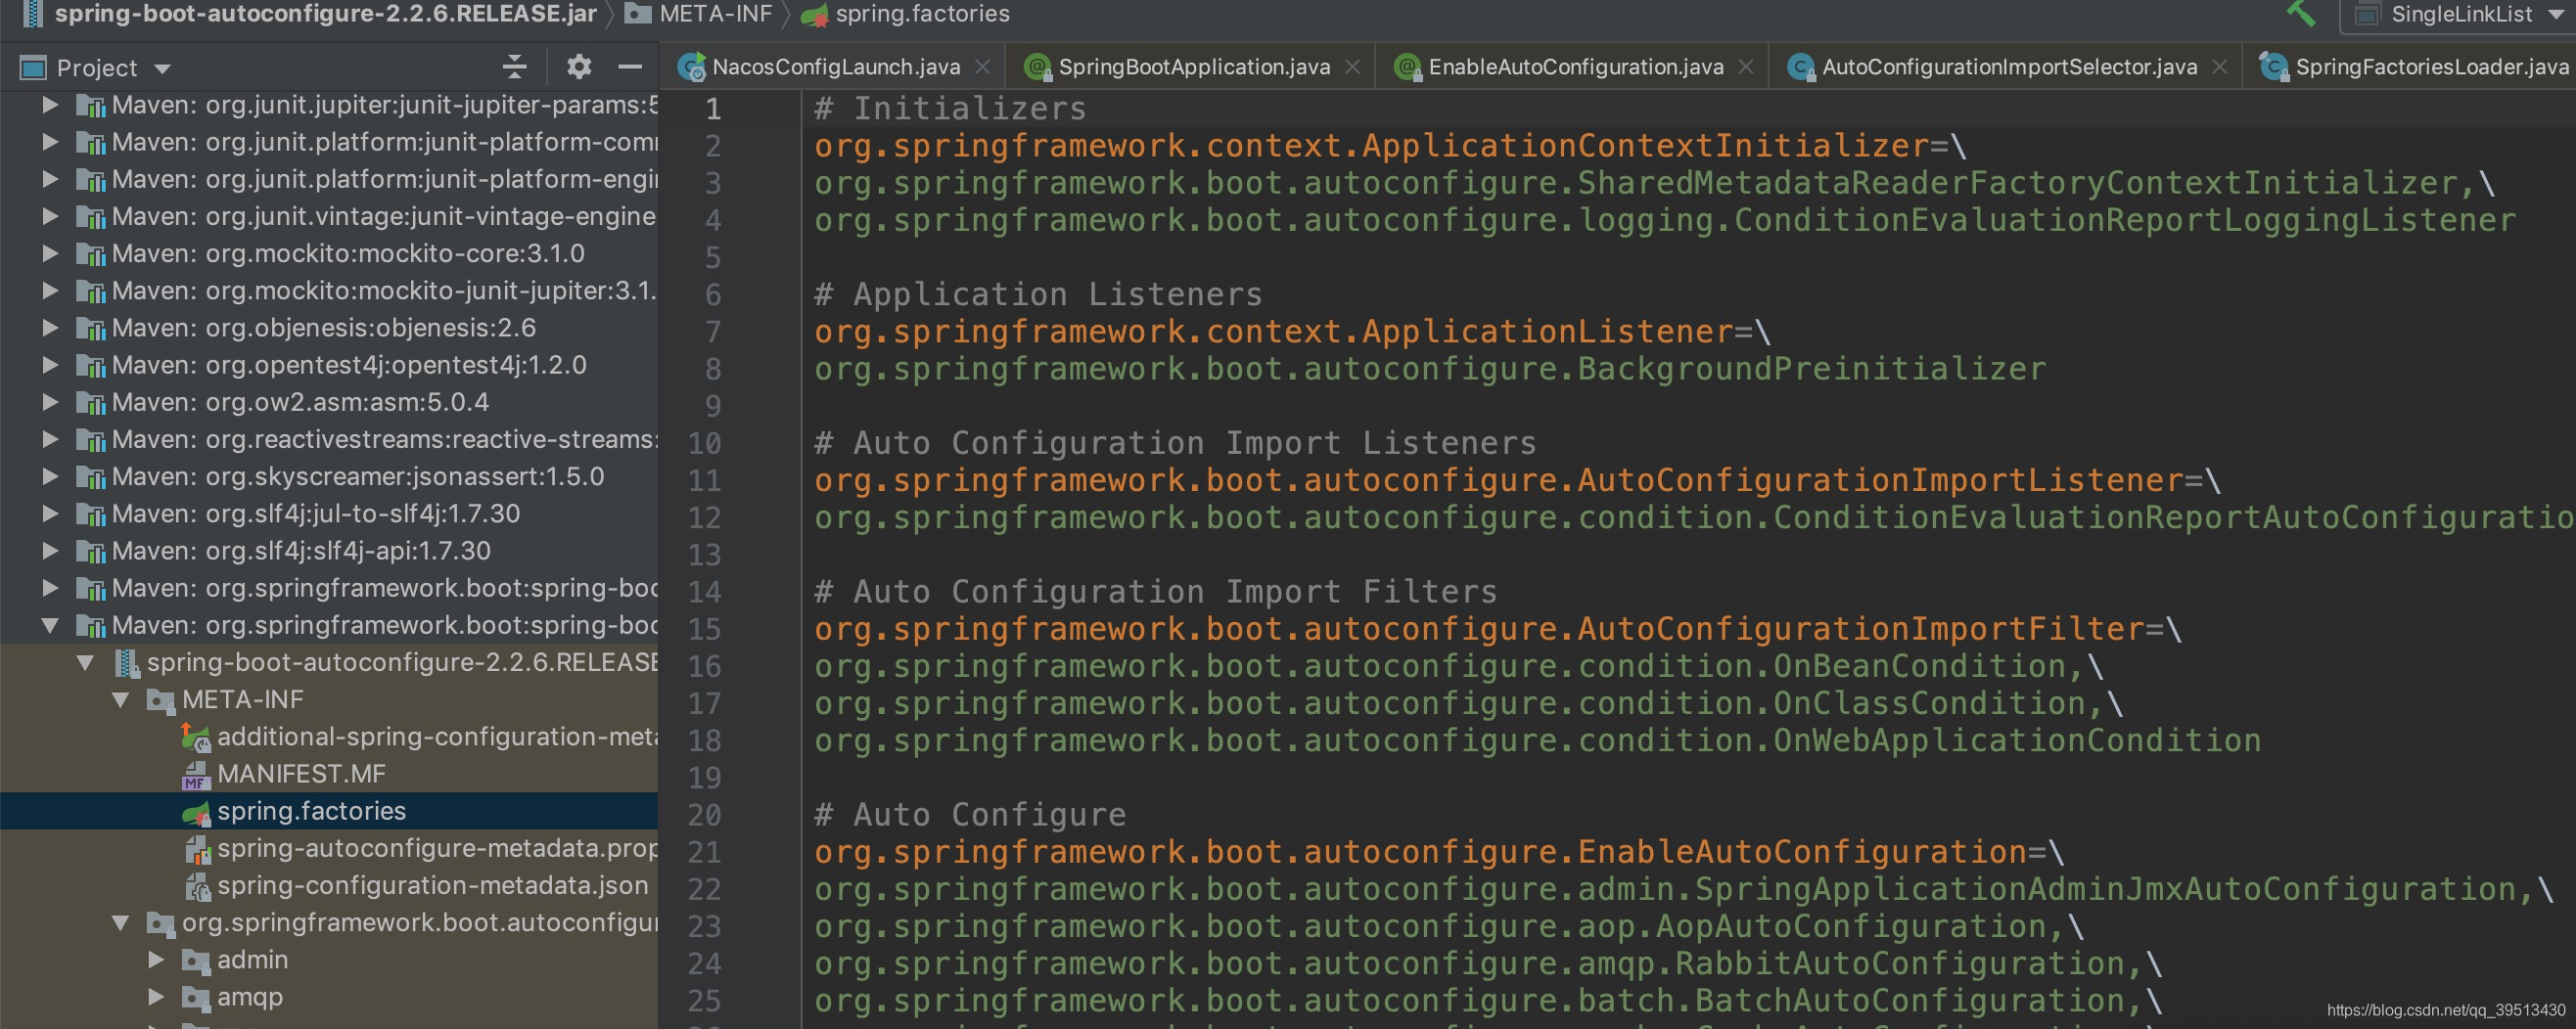Select spring-configuration-metadata.json file
This screenshot has height=1029, width=2576.
329,886
